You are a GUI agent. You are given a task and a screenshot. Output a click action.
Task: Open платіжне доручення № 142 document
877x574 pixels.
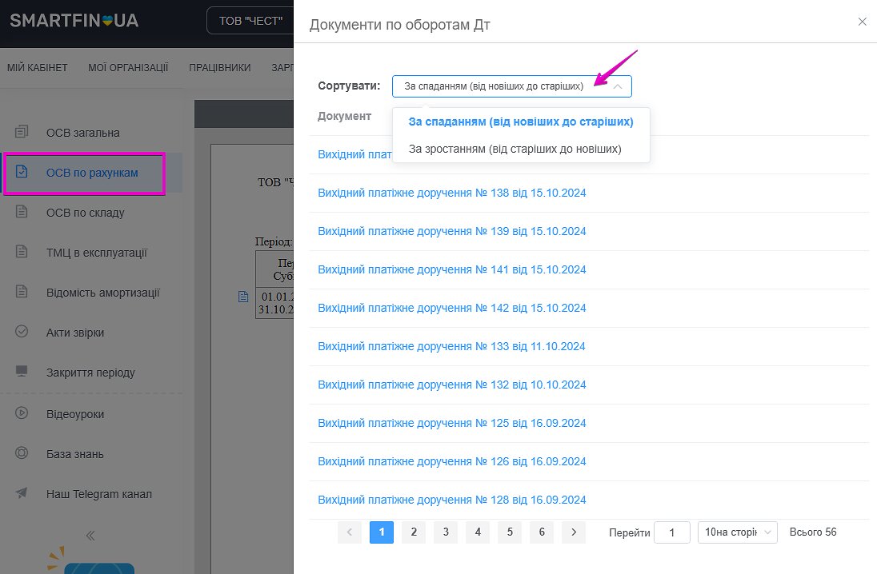pos(452,308)
